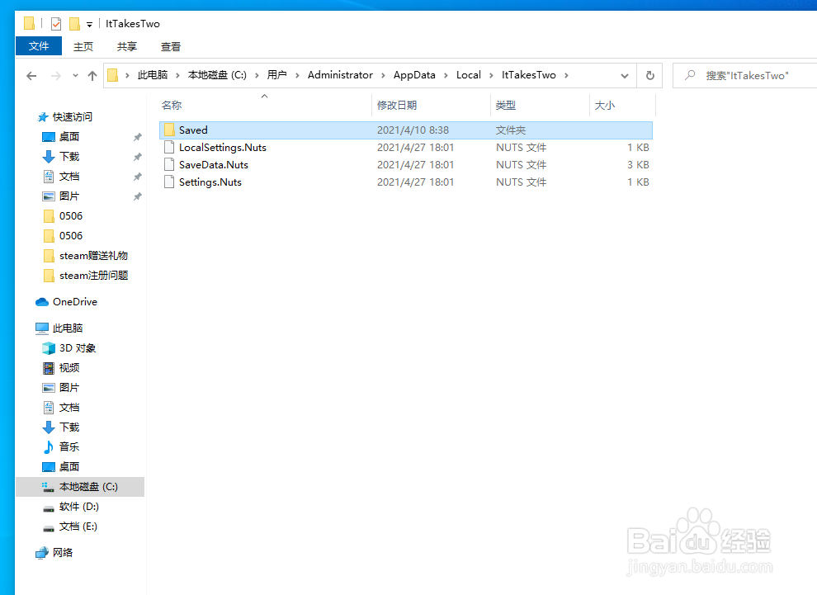The image size is (817, 595).
Task: Select 此电脑 in the navigation pane
Action: click(67, 328)
